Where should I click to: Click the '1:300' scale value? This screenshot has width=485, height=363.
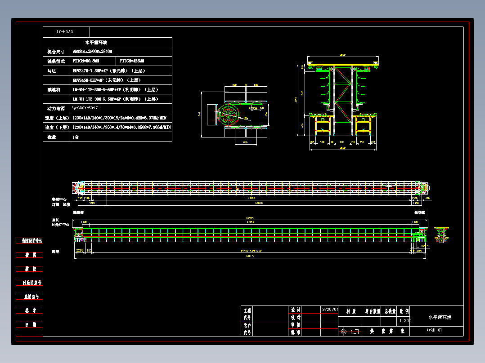tap(405, 321)
